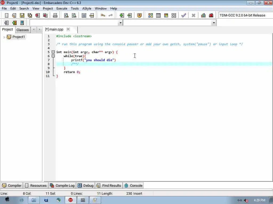Screen dimensions: 273x204
Task: Click the Save All files icon
Action: point(30,15)
